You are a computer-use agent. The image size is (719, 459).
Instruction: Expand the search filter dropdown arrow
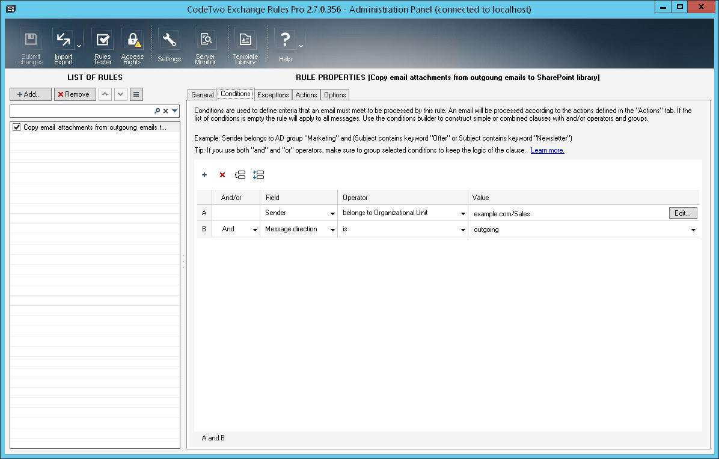(x=175, y=111)
